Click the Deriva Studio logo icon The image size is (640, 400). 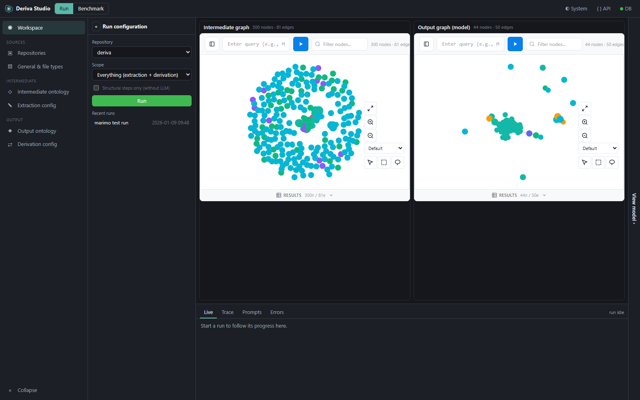[x=9, y=8]
